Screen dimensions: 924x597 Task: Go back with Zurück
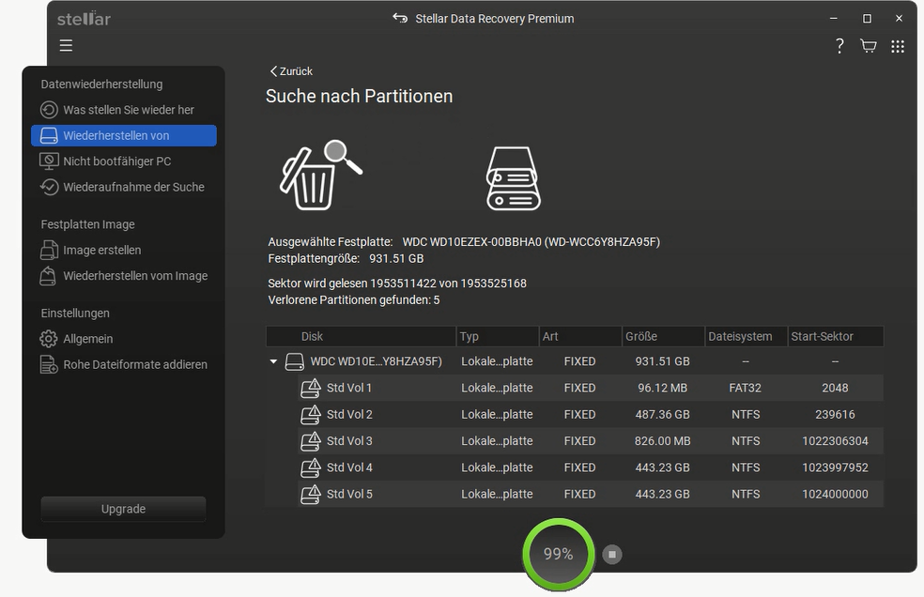click(291, 71)
